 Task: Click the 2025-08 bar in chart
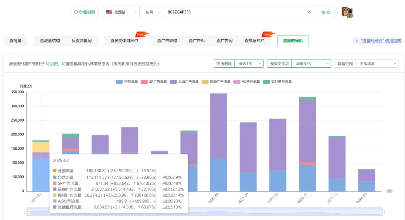218,142
